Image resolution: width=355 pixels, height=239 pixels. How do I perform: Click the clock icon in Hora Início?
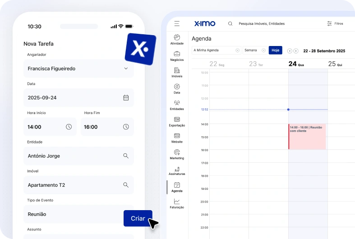pyautogui.click(x=69, y=127)
